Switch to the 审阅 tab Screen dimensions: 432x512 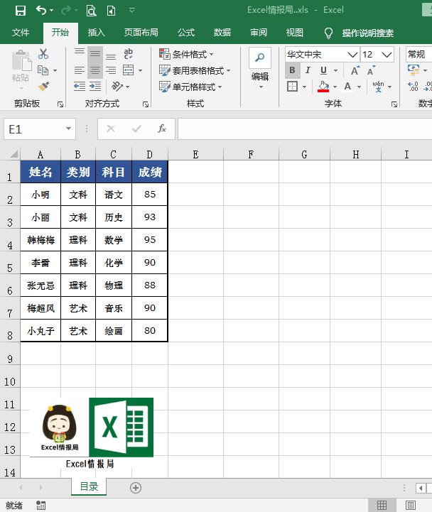259,33
